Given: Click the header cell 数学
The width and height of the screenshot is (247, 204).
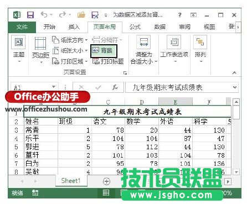Looking at the screenshot, I should click(142, 122).
